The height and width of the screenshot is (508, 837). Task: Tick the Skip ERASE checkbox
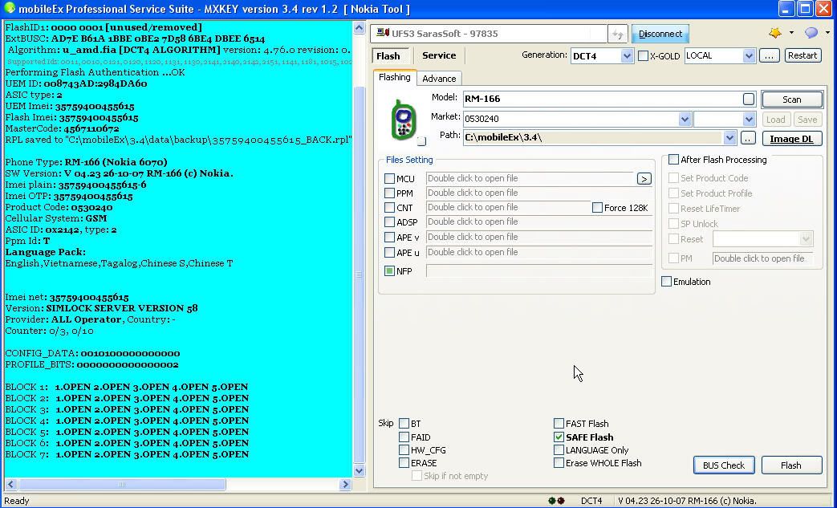point(404,462)
